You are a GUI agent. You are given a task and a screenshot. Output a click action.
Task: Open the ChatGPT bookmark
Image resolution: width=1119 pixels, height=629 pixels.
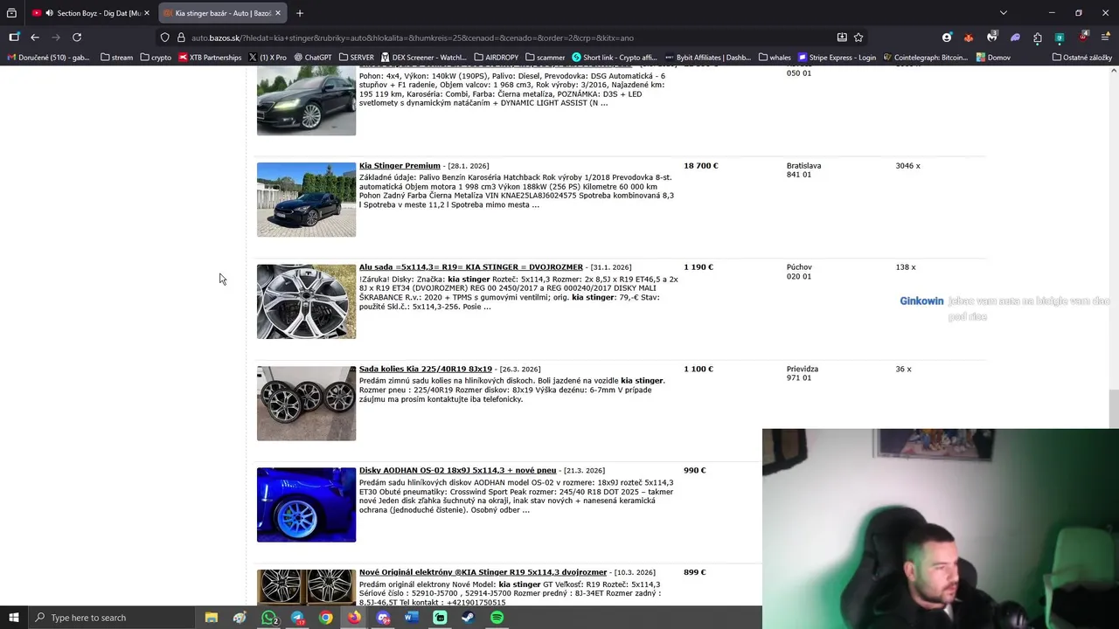pyautogui.click(x=313, y=58)
